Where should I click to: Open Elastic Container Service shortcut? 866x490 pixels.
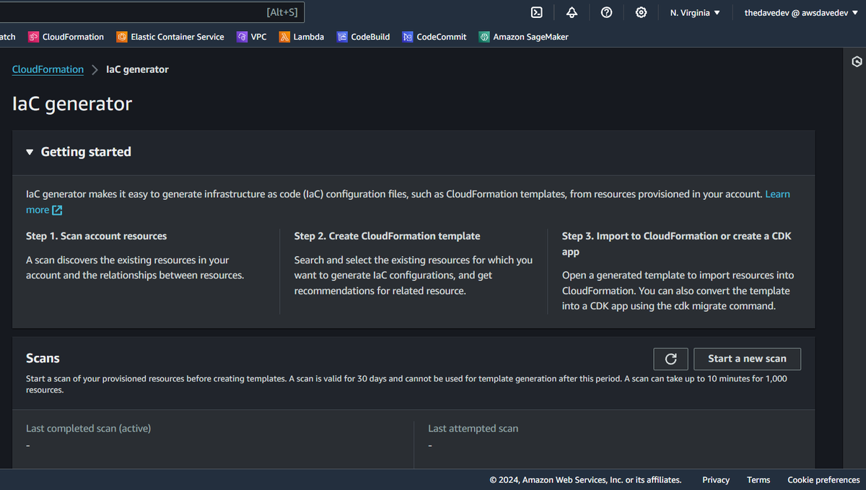click(x=178, y=37)
